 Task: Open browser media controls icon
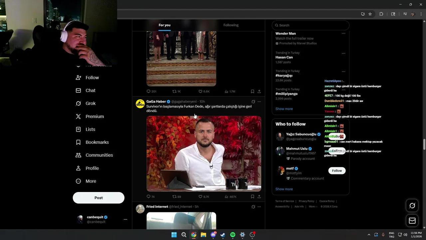[x=405, y=14]
